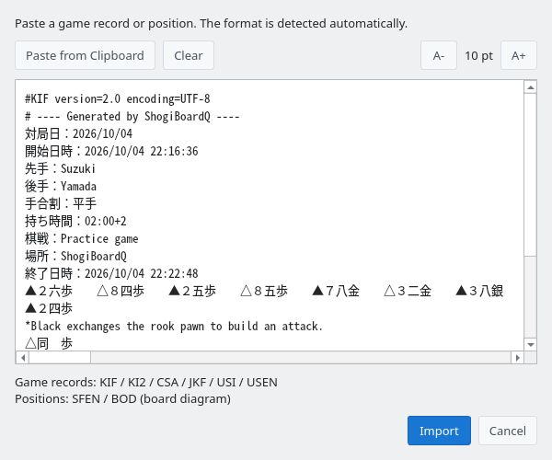Click the '棋戦：Practice game' line

(x=82, y=238)
